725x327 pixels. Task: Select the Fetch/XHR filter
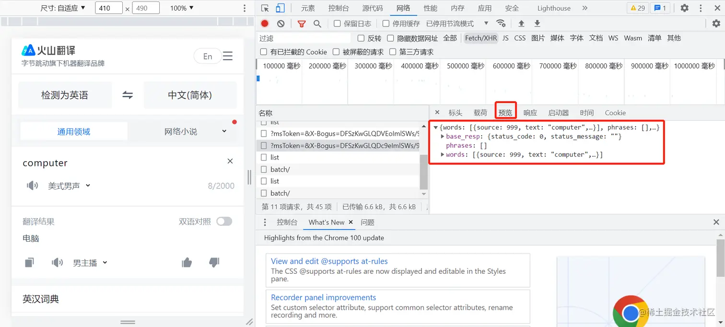[480, 38]
